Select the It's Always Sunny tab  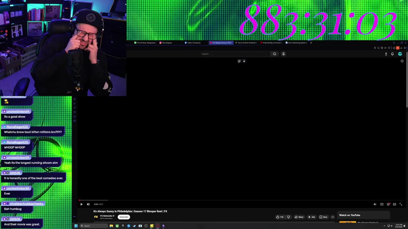tap(221, 43)
